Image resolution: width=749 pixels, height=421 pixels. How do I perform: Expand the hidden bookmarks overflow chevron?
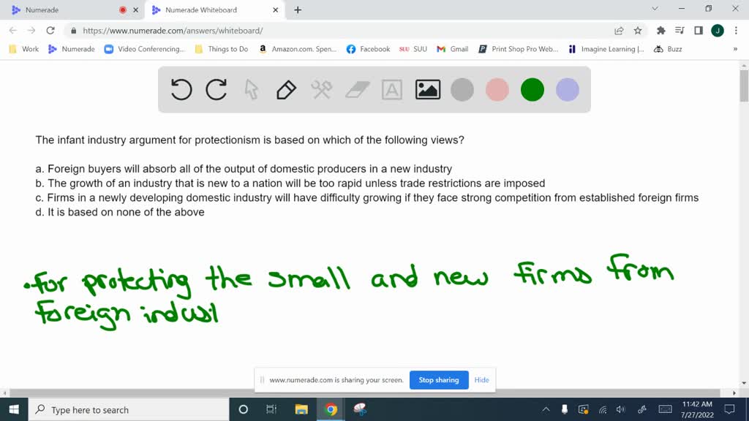click(735, 49)
